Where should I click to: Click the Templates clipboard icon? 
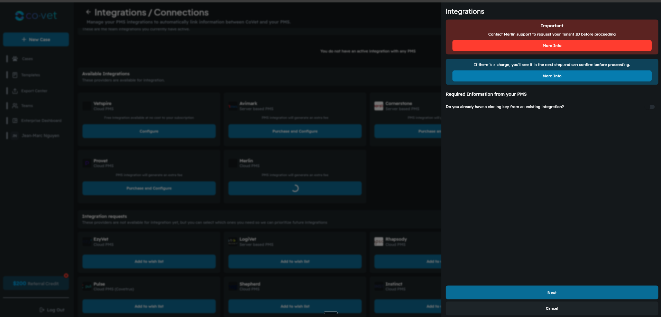15,75
